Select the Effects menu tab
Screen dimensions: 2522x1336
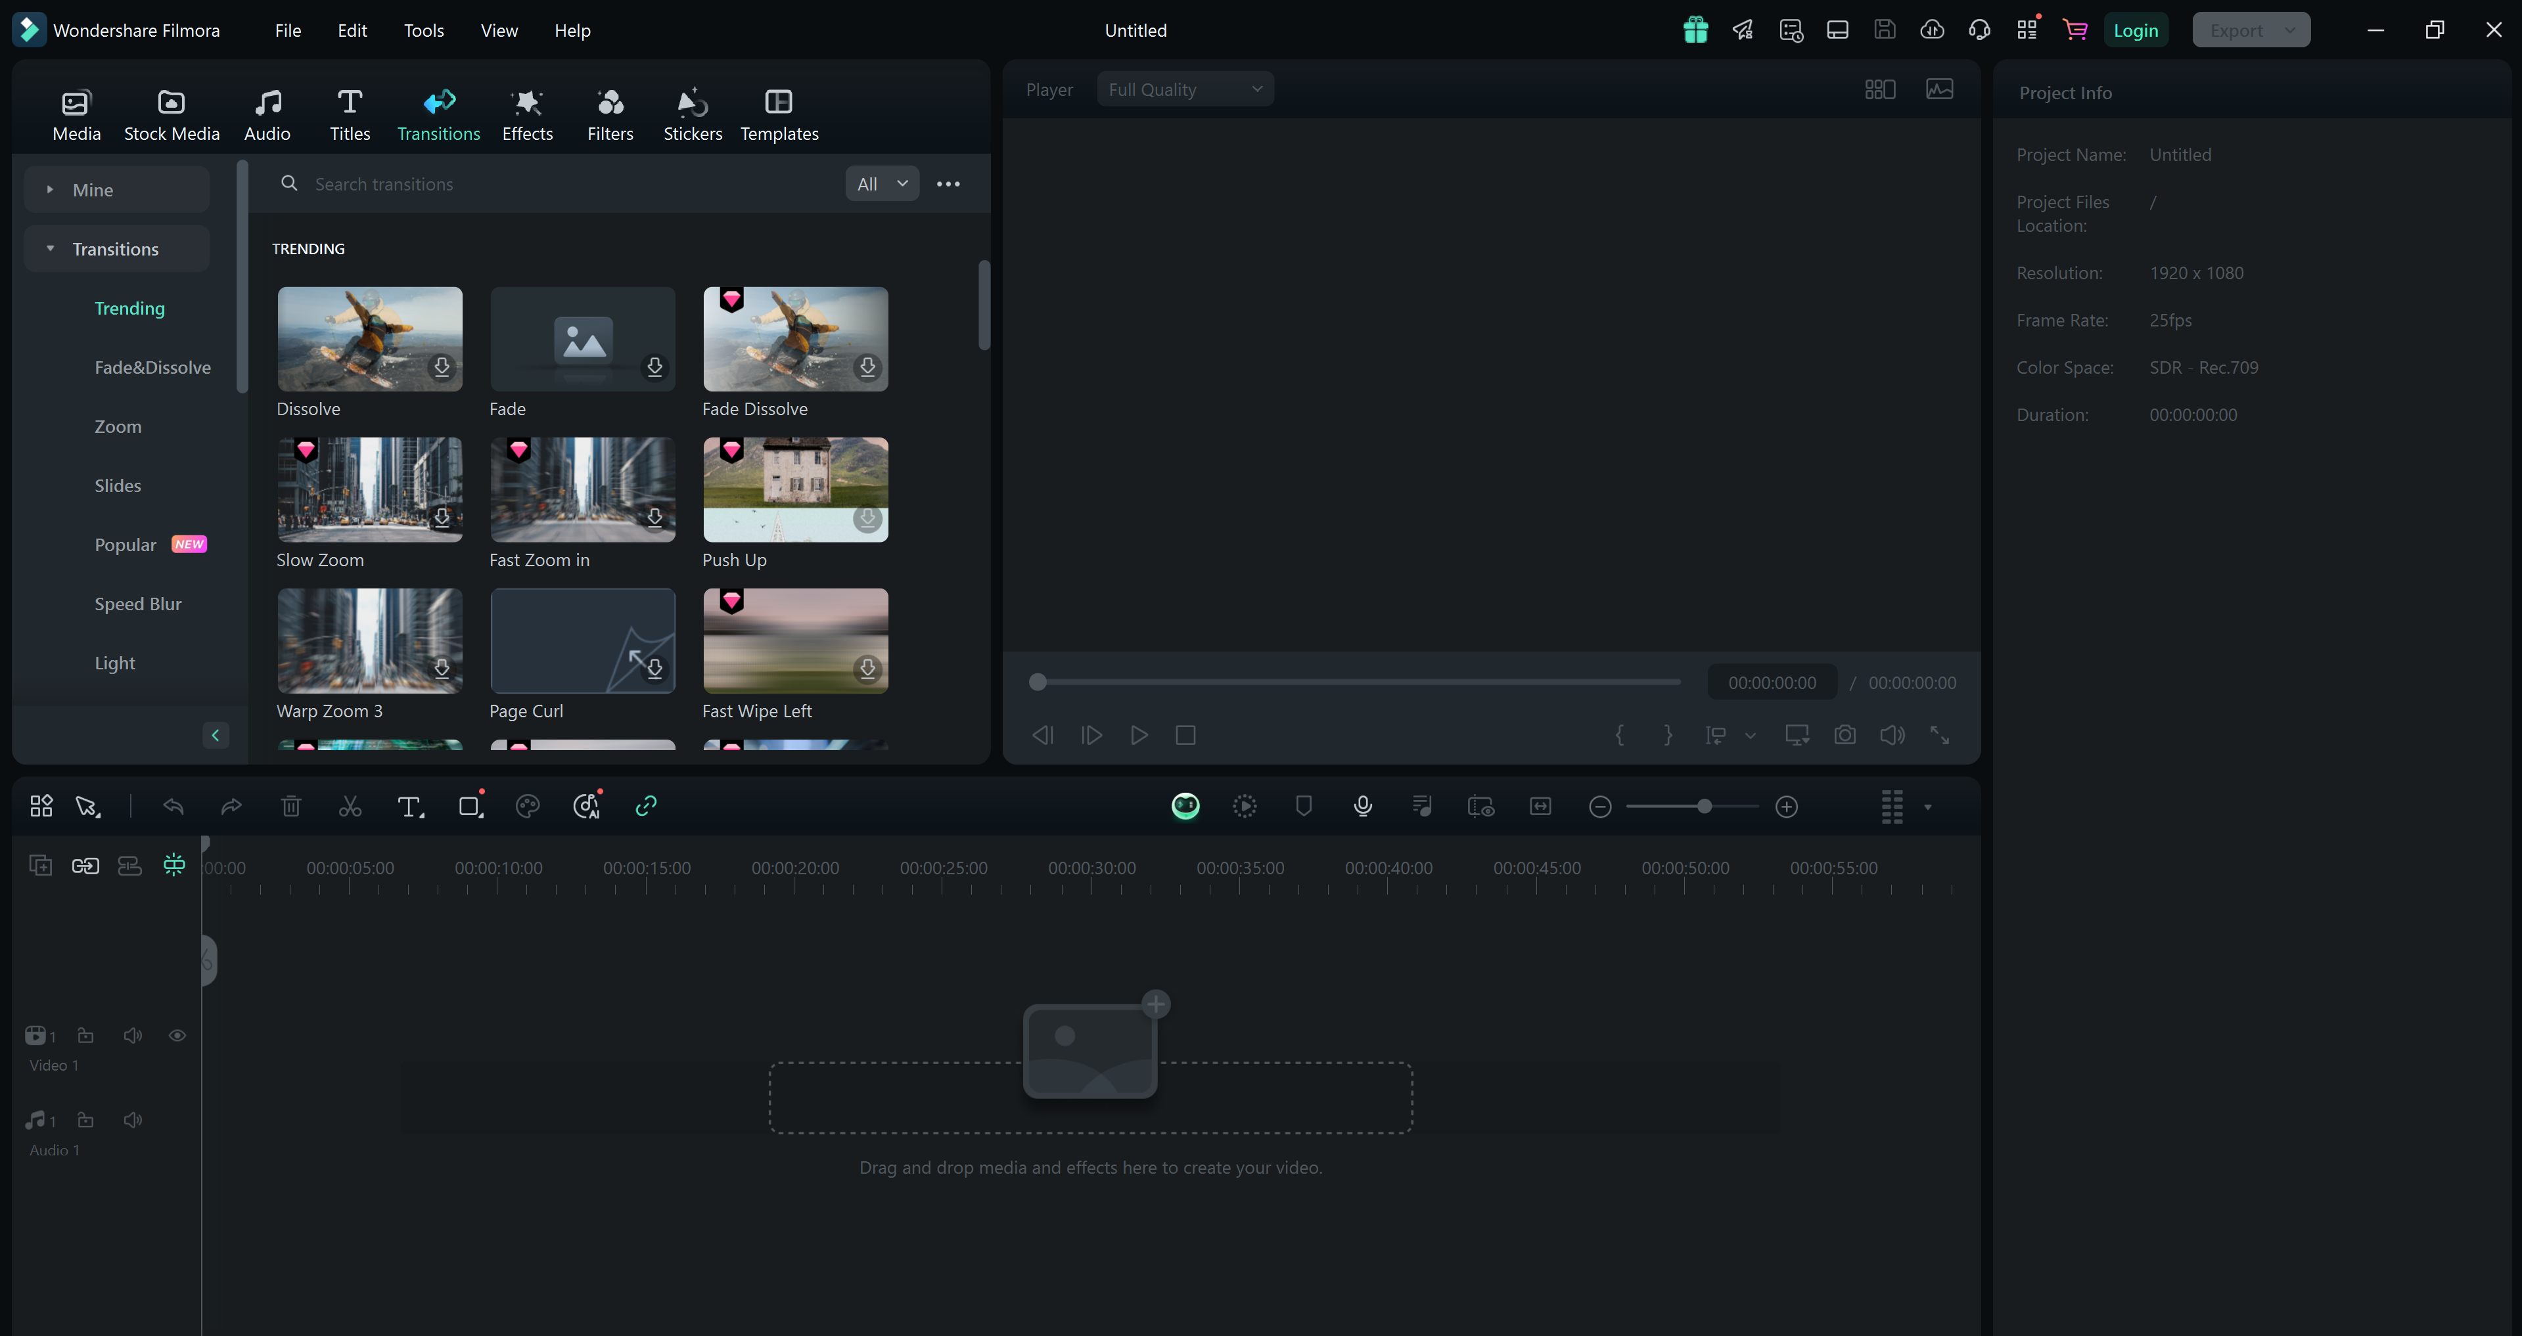[527, 114]
